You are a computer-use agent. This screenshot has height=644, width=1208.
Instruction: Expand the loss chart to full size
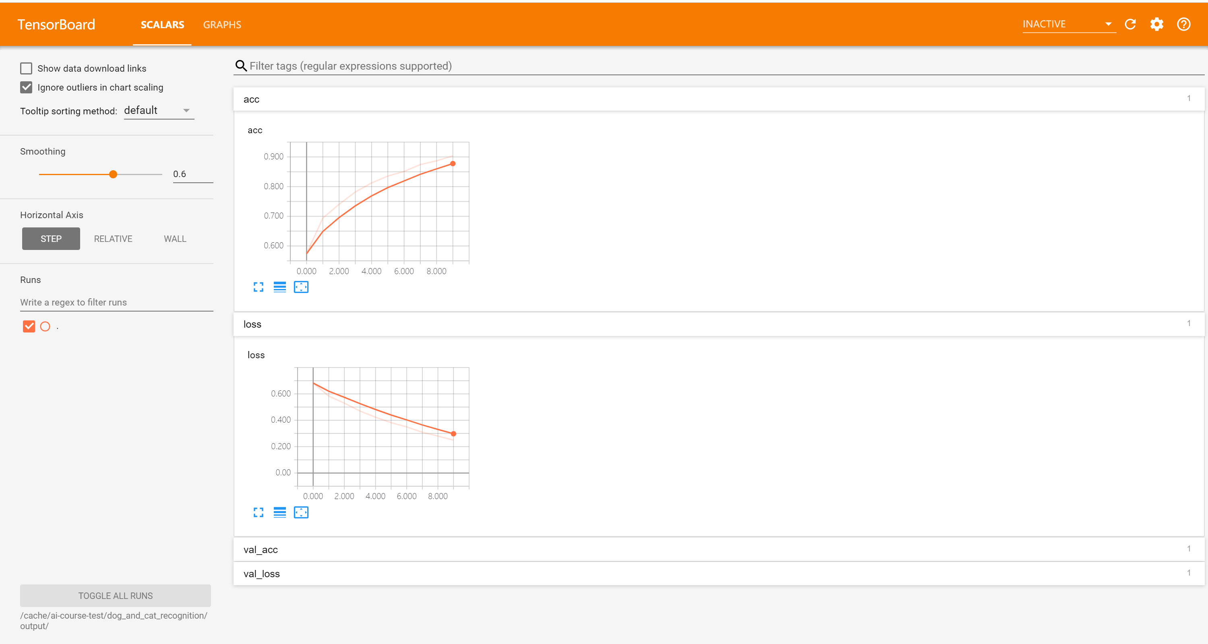(x=259, y=512)
